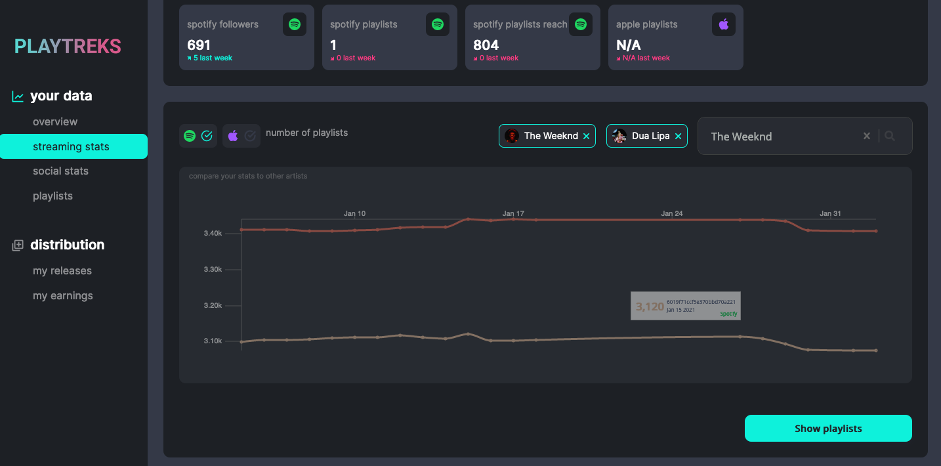Click the PLAYTREKS logo
This screenshot has height=466, width=941.
[68, 47]
